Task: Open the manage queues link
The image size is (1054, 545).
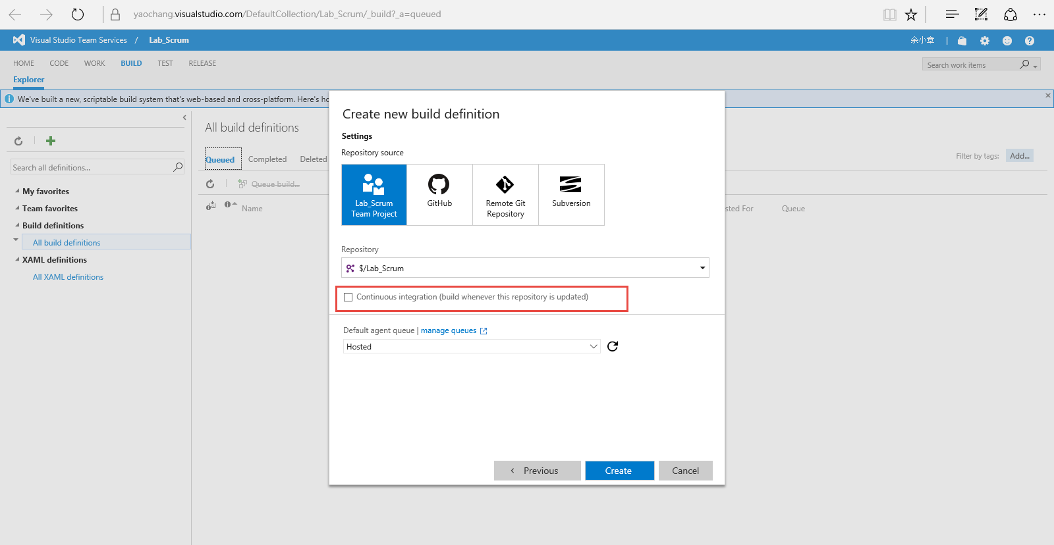Action: [454, 330]
